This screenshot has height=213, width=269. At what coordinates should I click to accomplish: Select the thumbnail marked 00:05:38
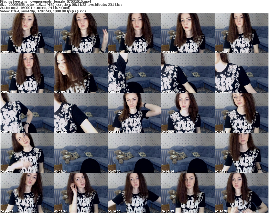click(134, 113)
